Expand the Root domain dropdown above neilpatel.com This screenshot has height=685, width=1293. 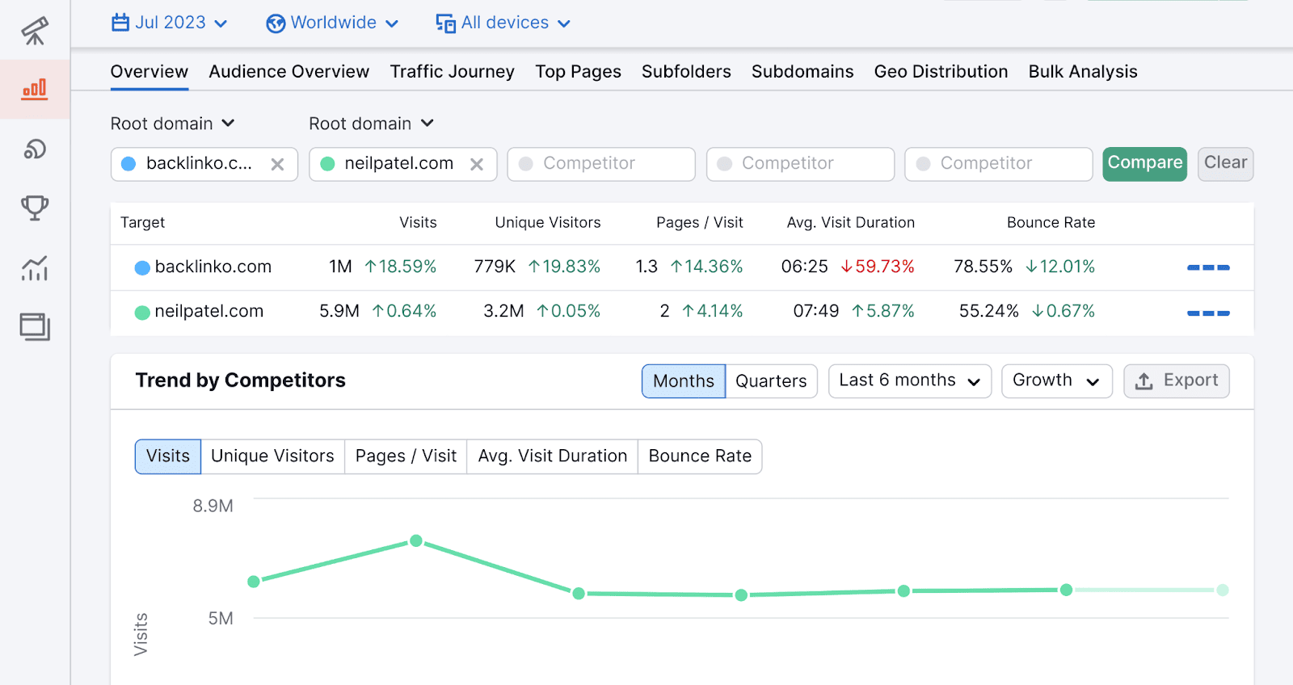[371, 124]
